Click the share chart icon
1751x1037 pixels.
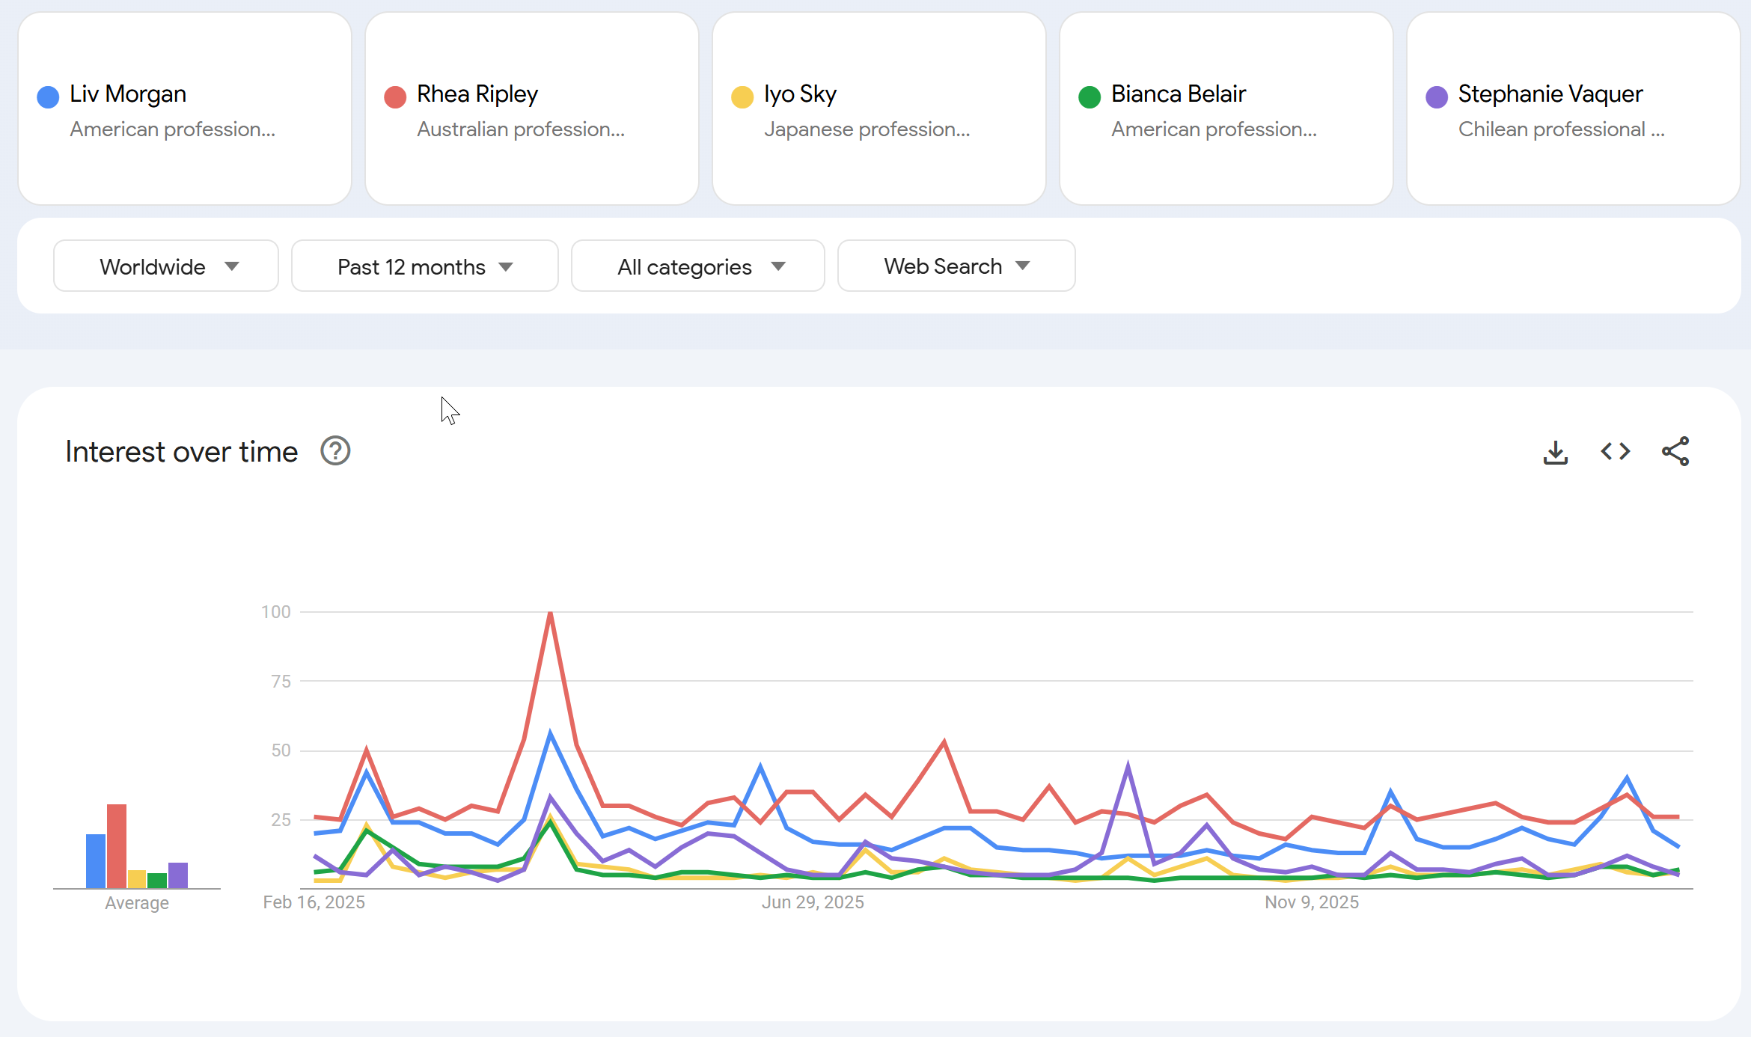coord(1675,451)
